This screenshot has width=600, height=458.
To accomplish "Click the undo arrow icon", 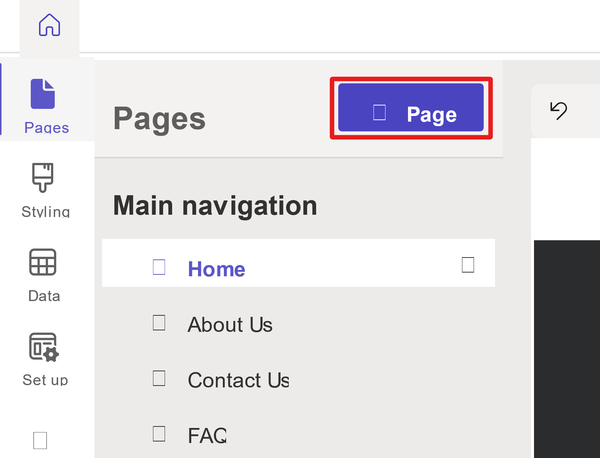I will pos(559,111).
